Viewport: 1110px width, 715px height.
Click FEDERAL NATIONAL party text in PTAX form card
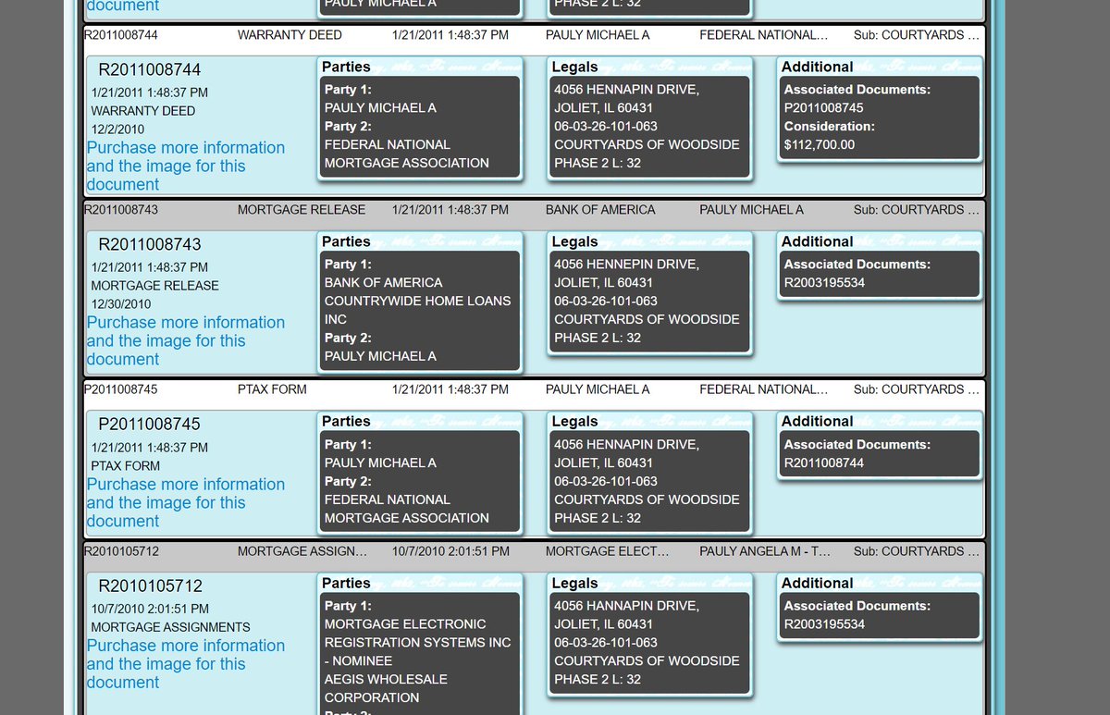click(388, 499)
